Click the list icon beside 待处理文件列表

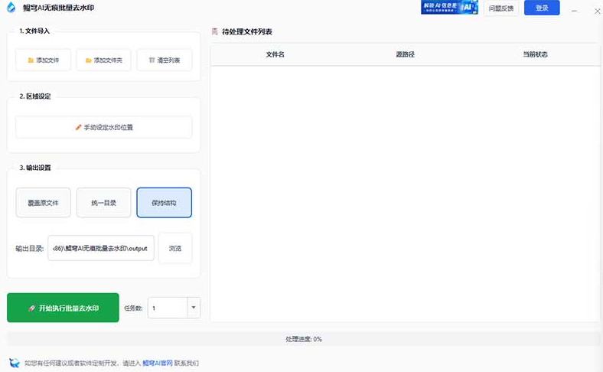(x=215, y=31)
